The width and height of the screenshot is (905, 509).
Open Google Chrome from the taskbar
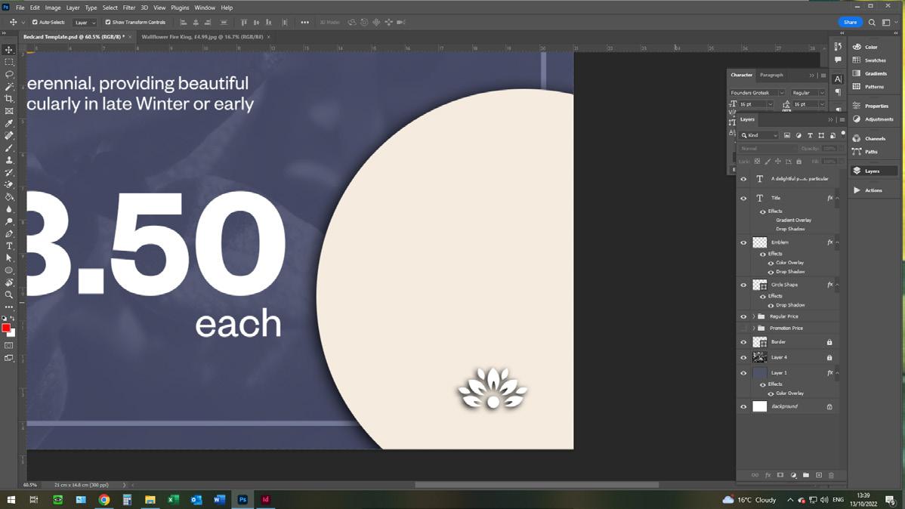pyautogui.click(x=104, y=500)
